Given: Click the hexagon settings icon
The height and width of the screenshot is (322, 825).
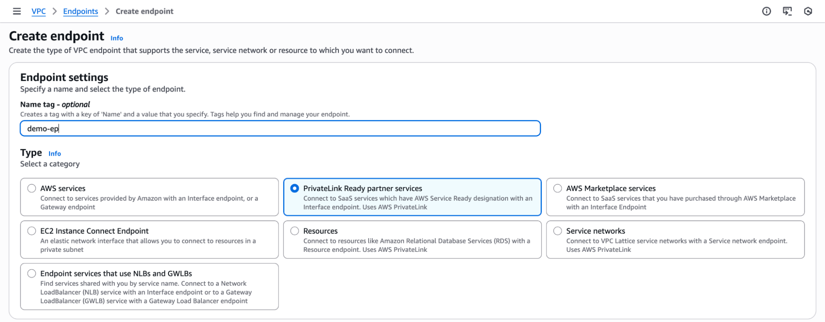Looking at the screenshot, I should coord(808,11).
